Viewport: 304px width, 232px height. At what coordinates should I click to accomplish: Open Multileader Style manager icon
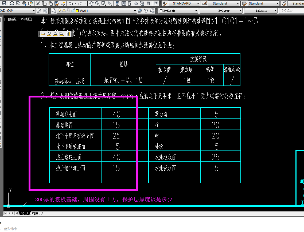[284, 3]
